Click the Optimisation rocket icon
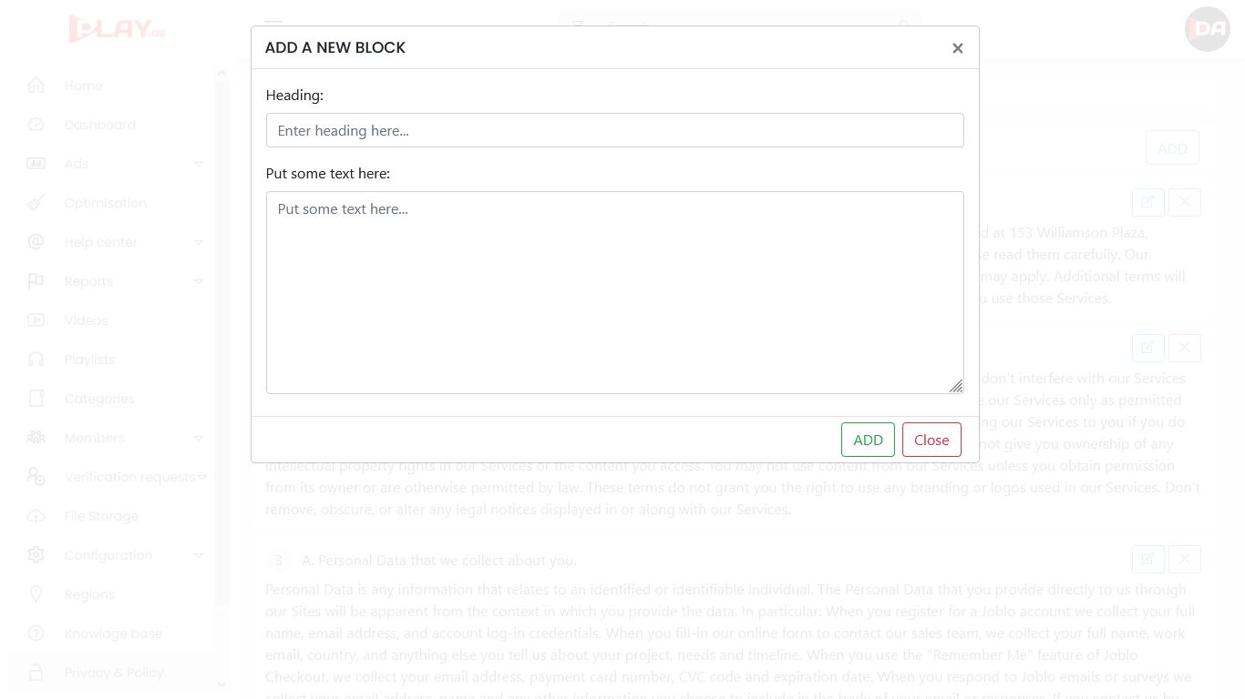The height and width of the screenshot is (699, 1245). [36, 203]
